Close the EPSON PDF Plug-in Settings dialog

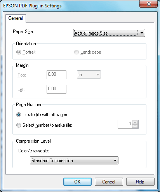point(149,4)
